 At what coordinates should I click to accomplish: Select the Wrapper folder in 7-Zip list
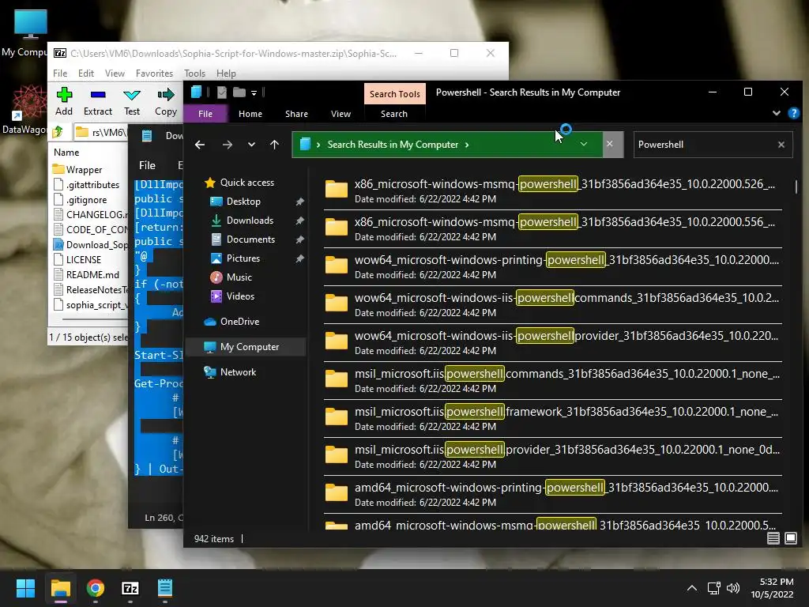click(77, 169)
